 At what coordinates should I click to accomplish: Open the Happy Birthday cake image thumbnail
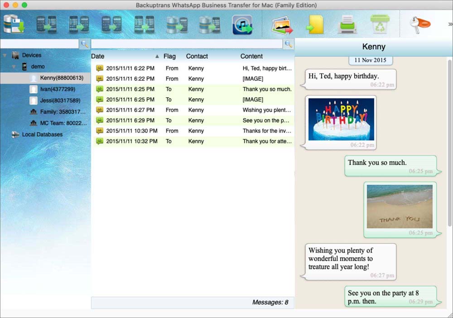(x=341, y=119)
